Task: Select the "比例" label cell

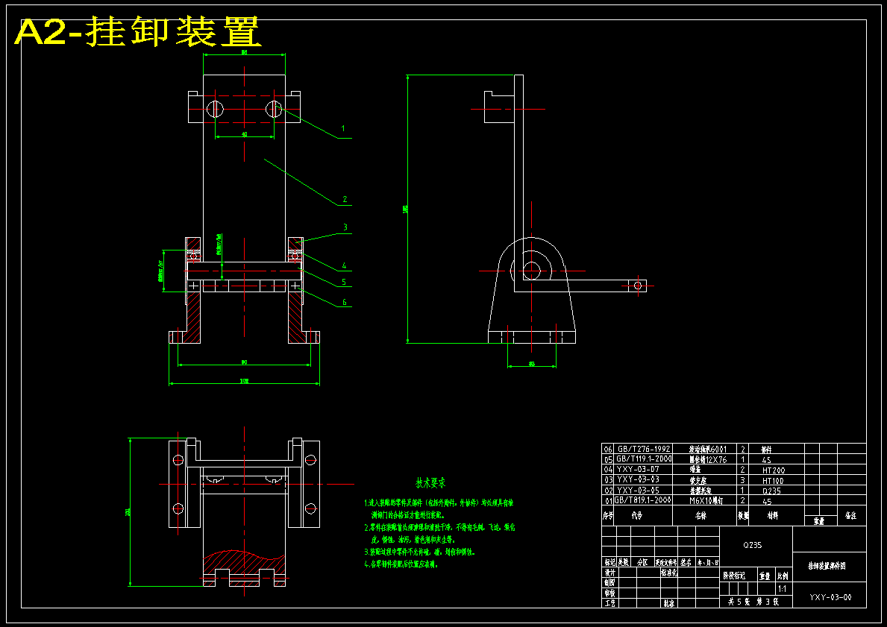Action: (783, 576)
